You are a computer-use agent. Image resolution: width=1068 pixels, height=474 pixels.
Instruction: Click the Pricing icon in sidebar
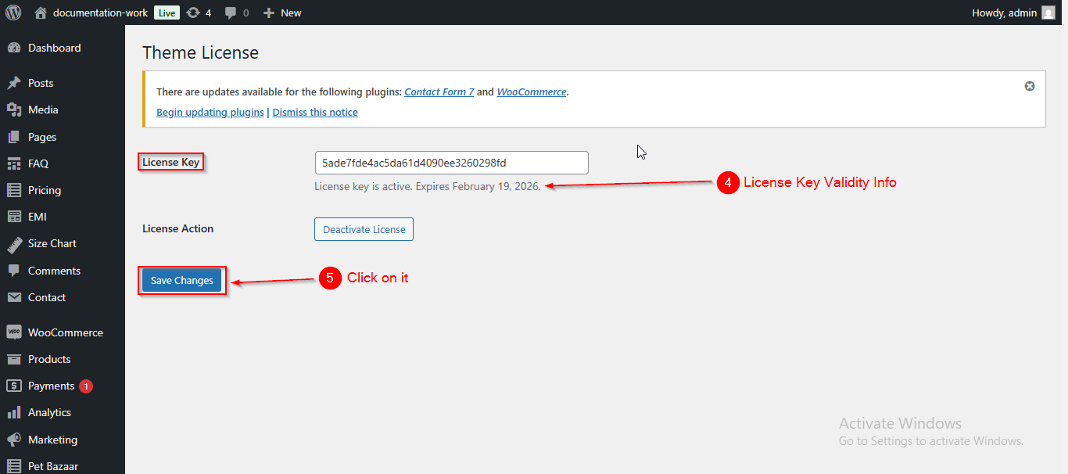pos(14,190)
